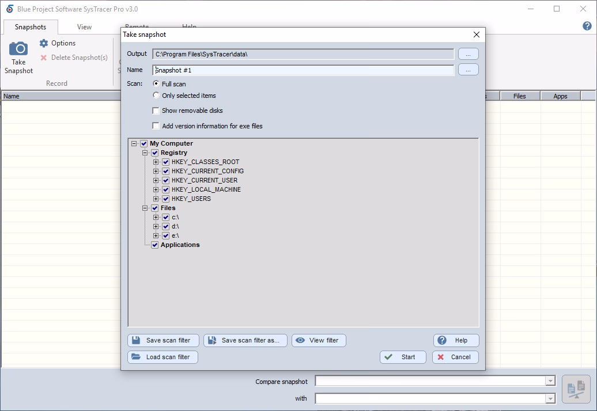This screenshot has width=597, height=411.
Task: Uncheck HKEY_LOCAL_MACHINE checkbox
Action: tap(165, 189)
